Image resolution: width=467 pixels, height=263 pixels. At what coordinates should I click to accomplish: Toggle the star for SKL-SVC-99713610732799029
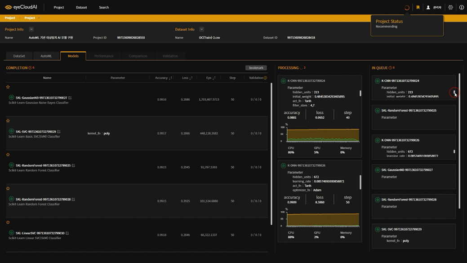(8, 120)
